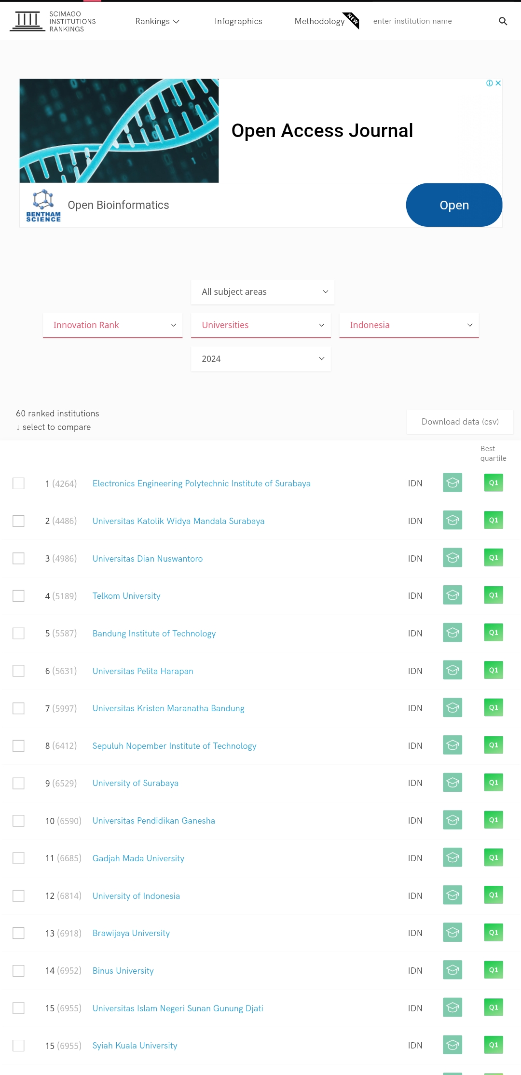Open the 2024 year dropdown

[260, 359]
